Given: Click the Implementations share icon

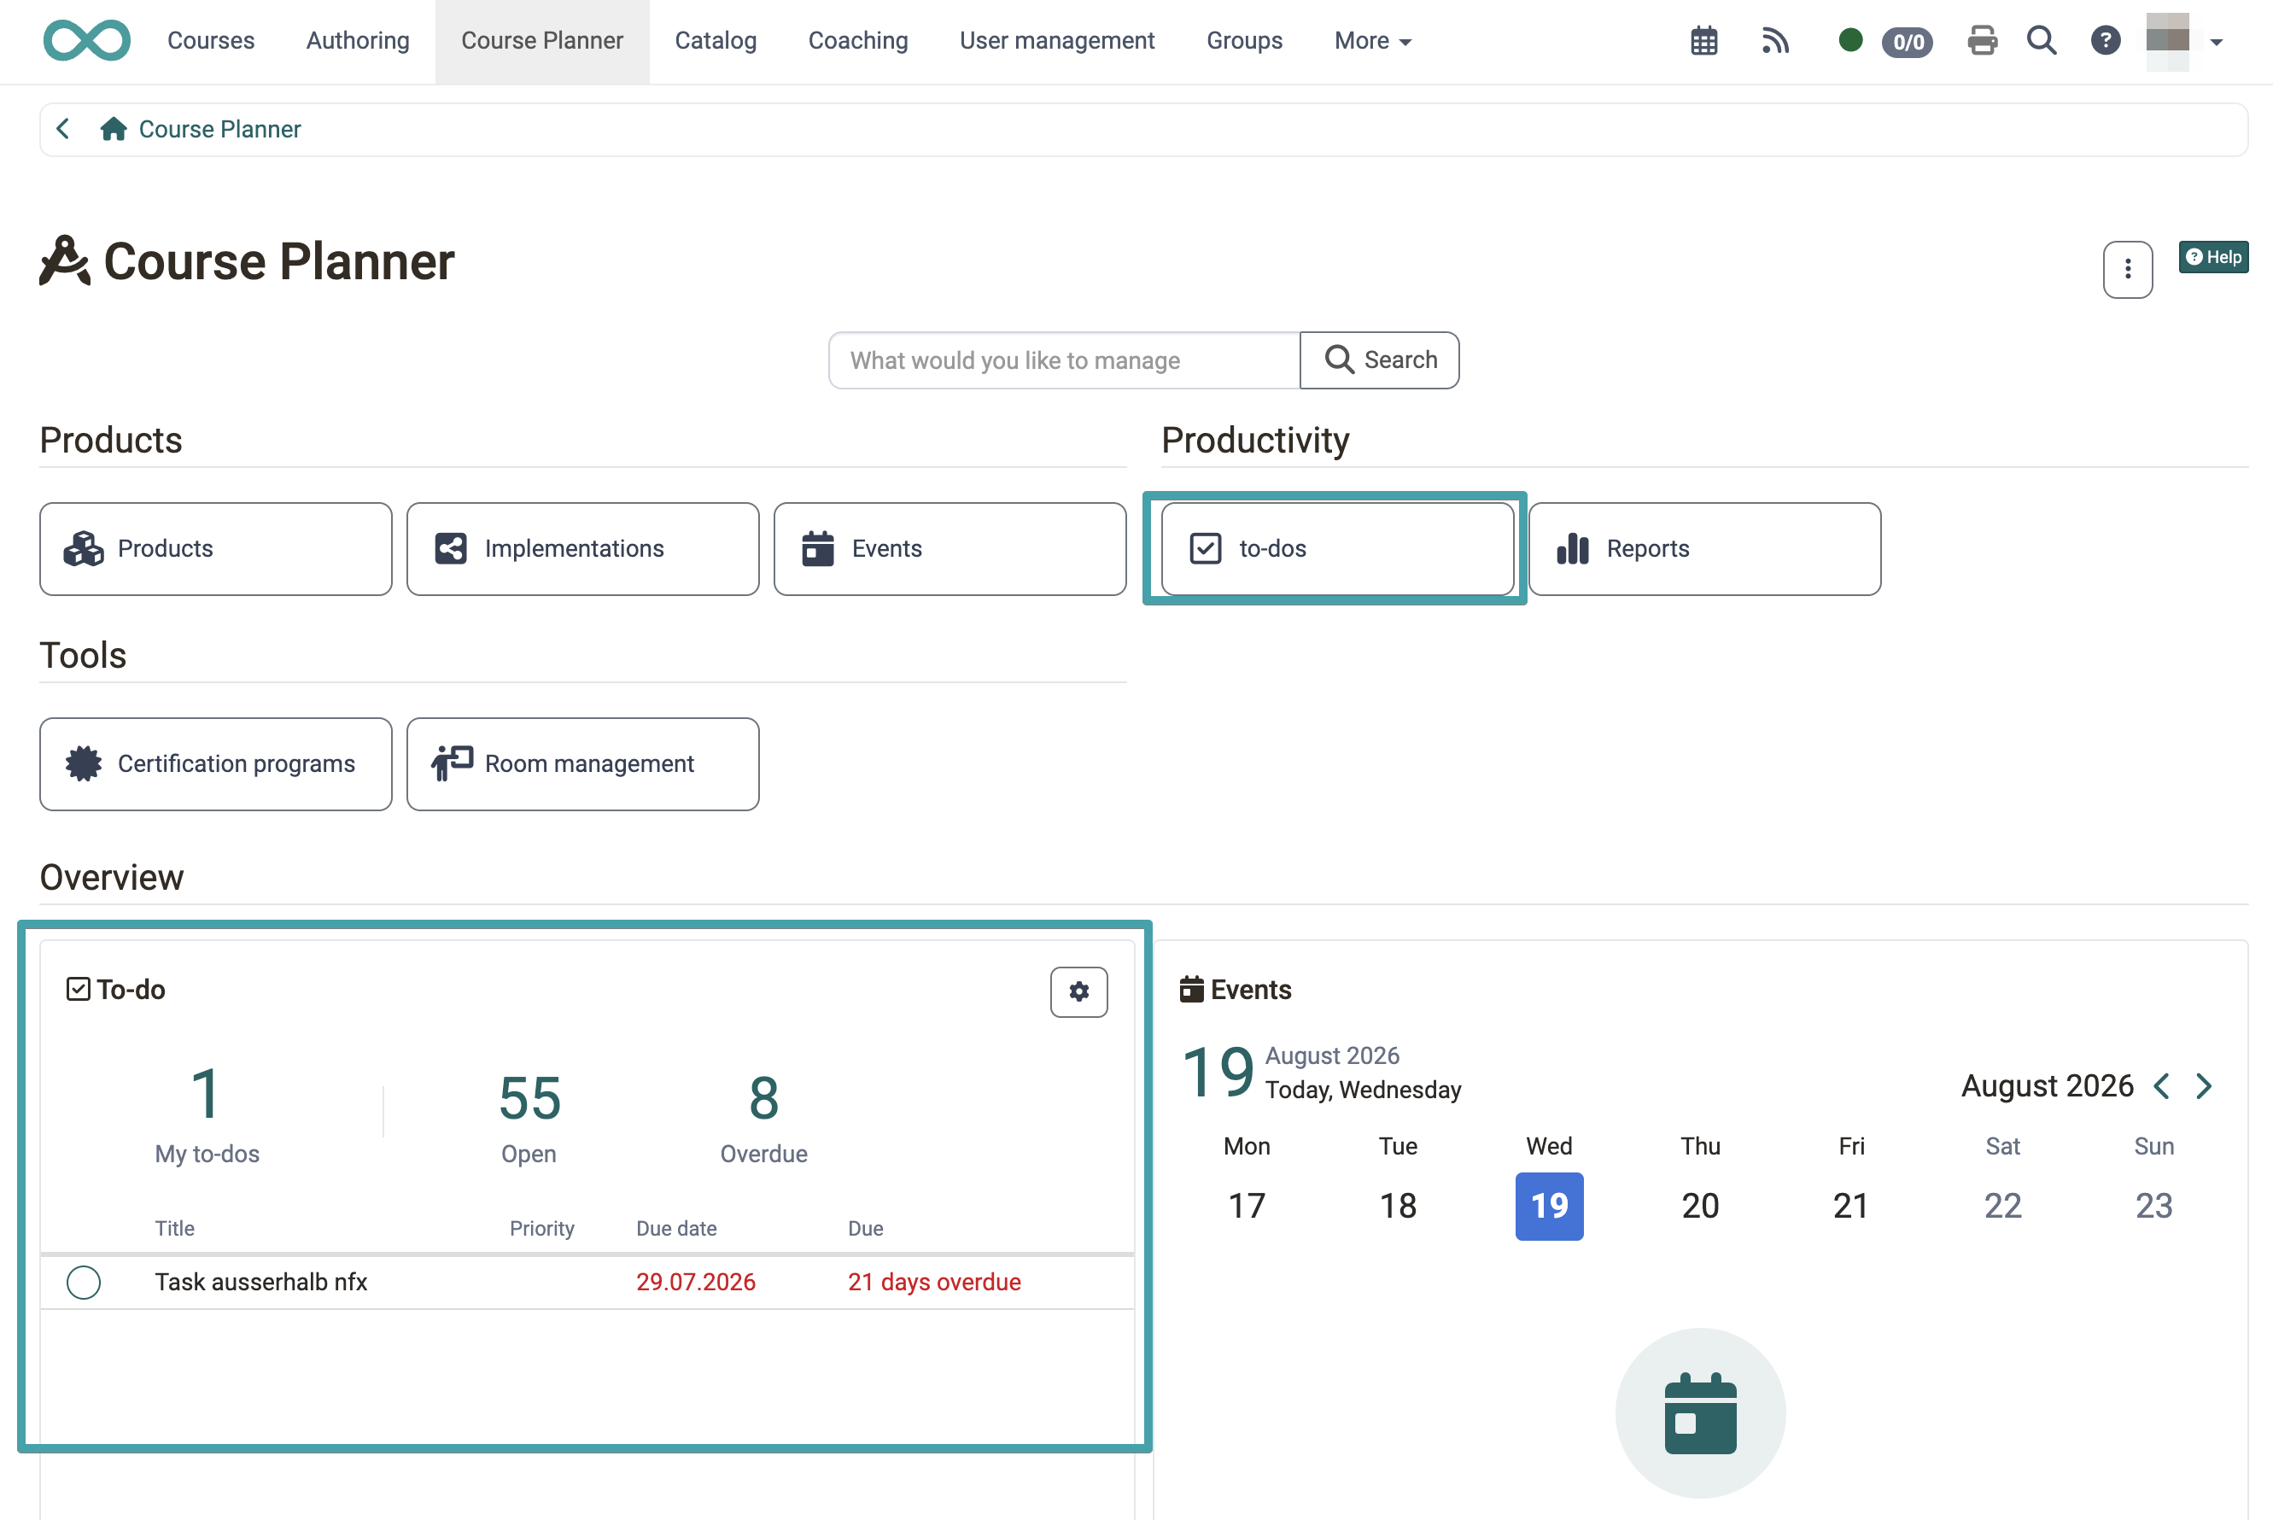Looking at the screenshot, I should tap(451, 549).
